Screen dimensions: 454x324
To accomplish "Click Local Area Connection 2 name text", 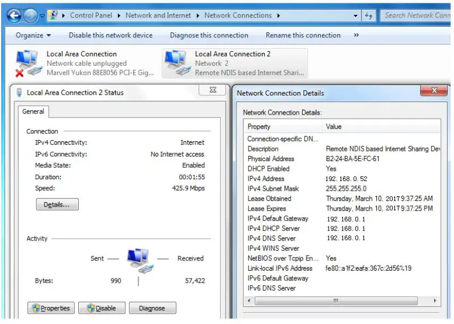I will 233,54.
